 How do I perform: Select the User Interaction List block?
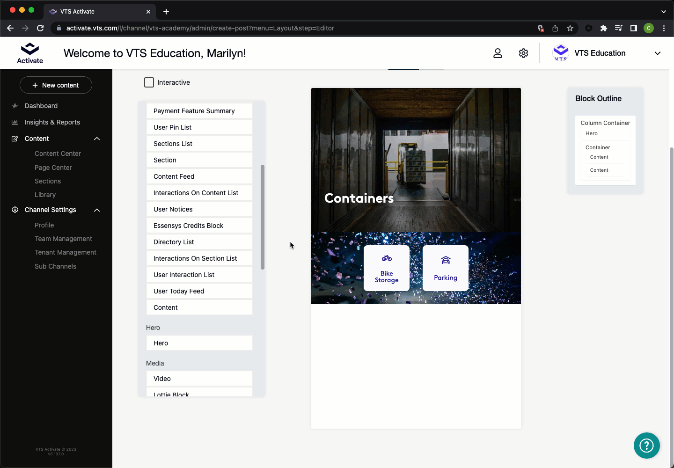[x=199, y=275]
